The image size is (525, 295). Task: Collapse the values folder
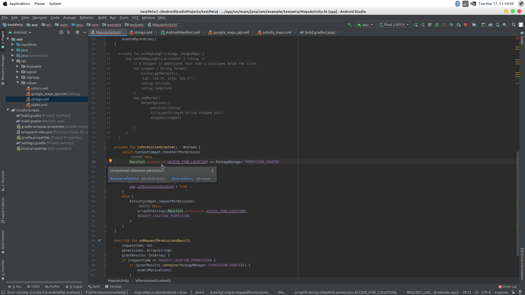point(17,82)
